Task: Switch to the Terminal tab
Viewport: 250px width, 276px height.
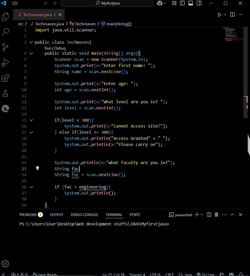Action: pyautogui.click(x=114, y=215)
